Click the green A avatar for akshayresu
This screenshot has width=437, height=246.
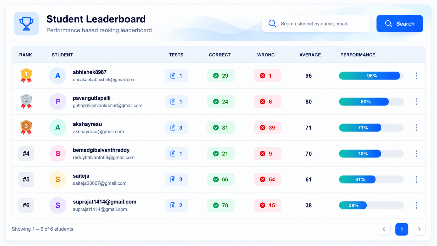(x=58, y=128)
